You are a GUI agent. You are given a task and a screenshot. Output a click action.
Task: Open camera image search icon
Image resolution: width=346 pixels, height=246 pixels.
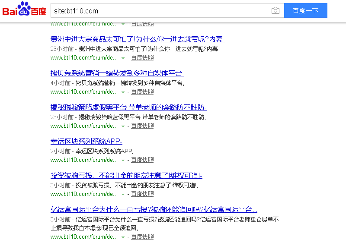tap(275, 10)
